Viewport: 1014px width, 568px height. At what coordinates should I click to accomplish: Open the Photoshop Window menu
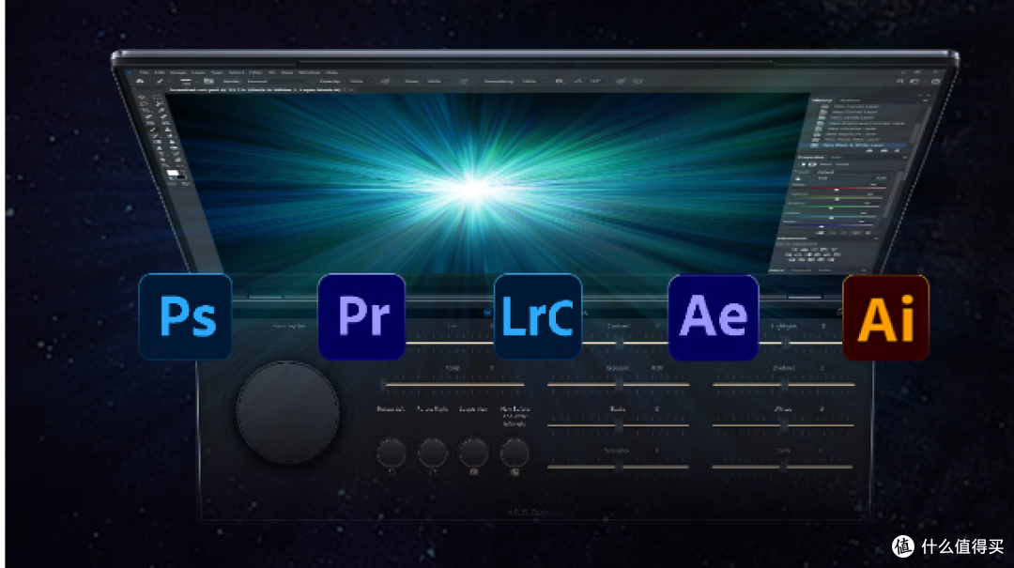point(309,72)
